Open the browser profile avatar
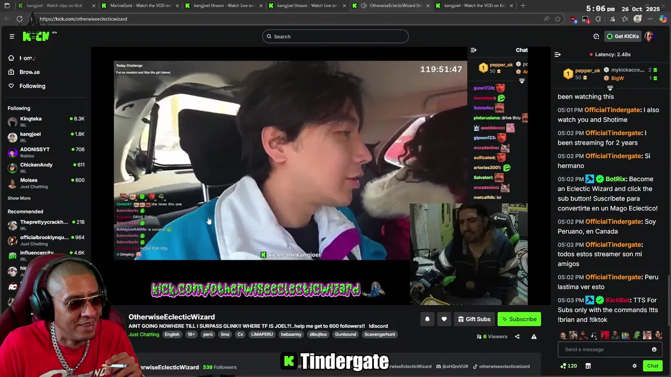Image resolution: width=671 pixels, height=377 pixels. pos(637,19)
